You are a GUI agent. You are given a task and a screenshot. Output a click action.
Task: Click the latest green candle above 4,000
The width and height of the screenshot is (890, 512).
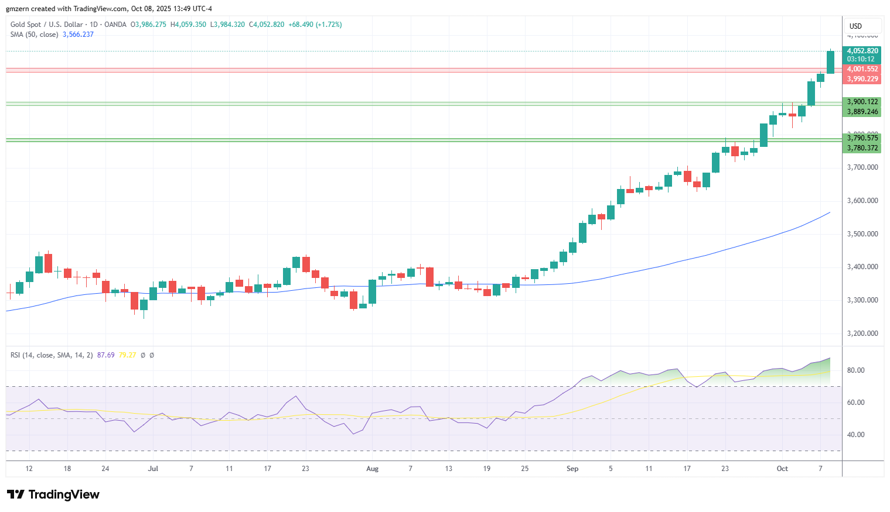coord(830,61)
